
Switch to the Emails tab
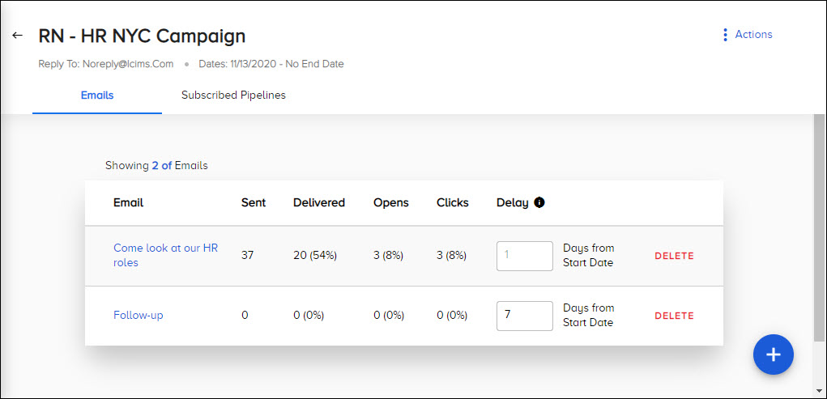[97, 96]
